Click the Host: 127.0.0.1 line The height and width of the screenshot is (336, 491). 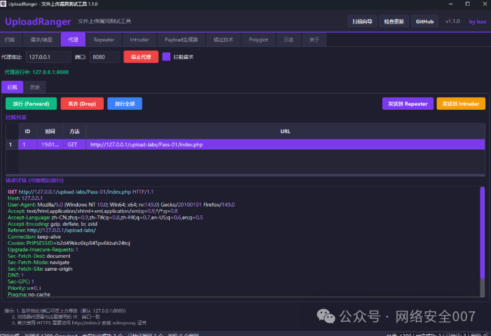pos(25,198)
